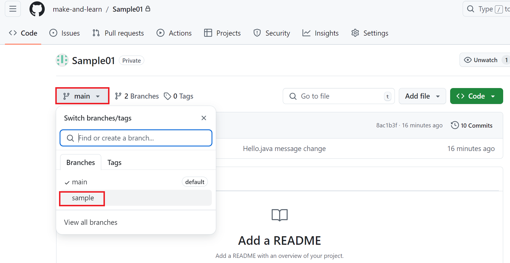510x263 pixels.
Task: Click View all branches link
Action: coord(91,222)
